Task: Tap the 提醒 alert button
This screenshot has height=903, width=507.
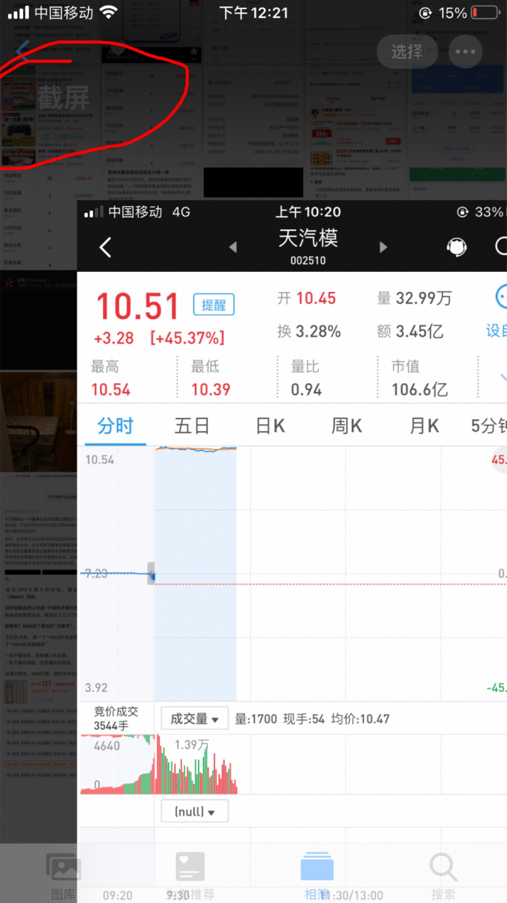Action: (x=214, y=304)
